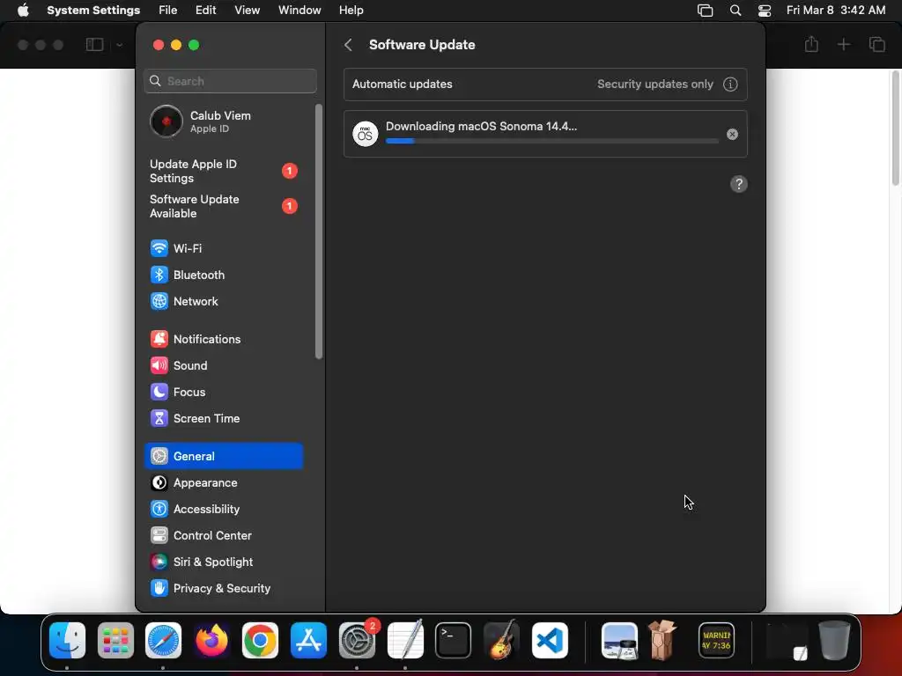
Task: Open App Store from the Dock
Action: (308, 640)
